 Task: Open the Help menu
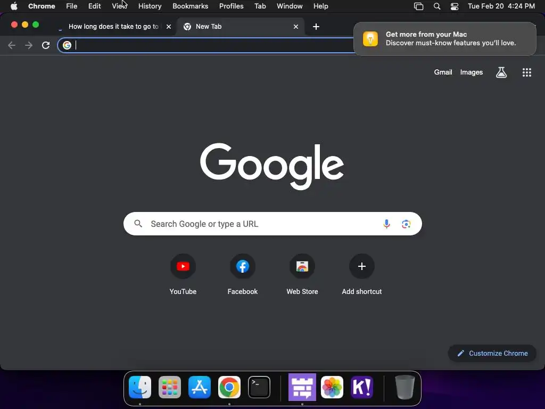click(x=320, y=6)
